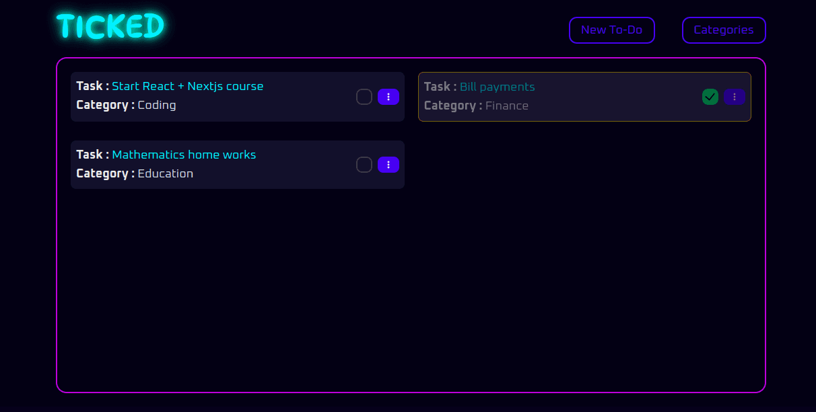This screenshot has height=412, width=816.
Task: Tick the Mathematics home works checkbox
Action: (x=364, y=165)
